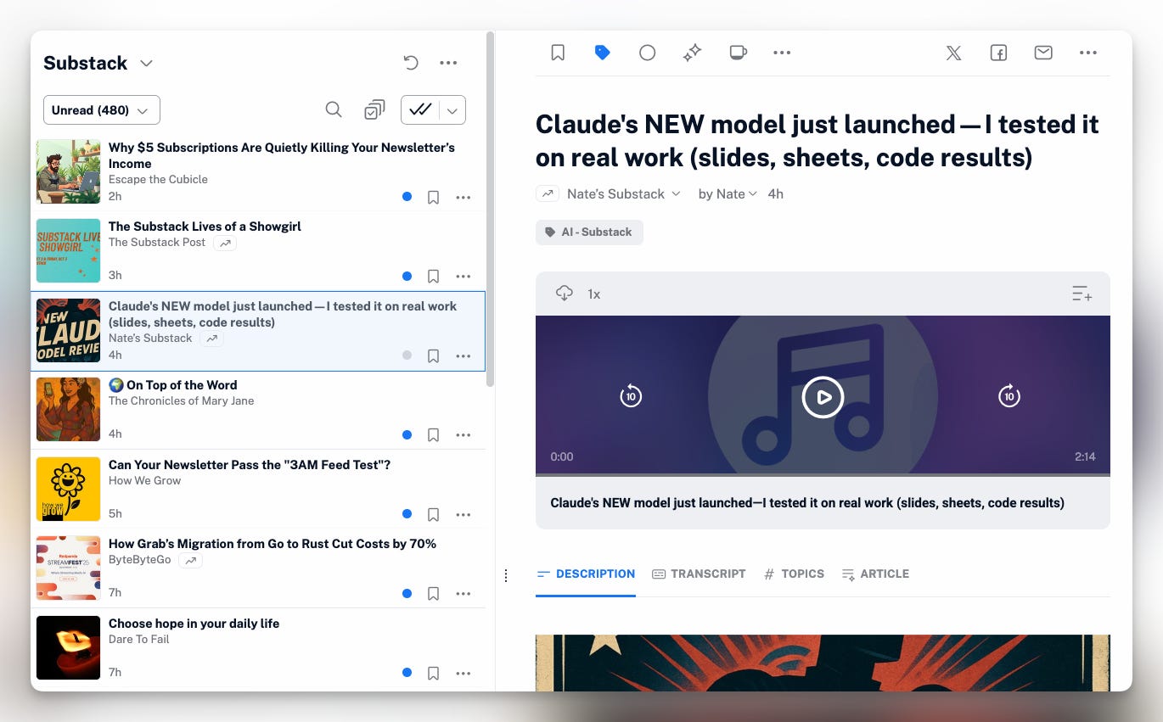
Task: Skip audio forward 10 seconds
Action: pyautogui.click(x=1008, y=395)
